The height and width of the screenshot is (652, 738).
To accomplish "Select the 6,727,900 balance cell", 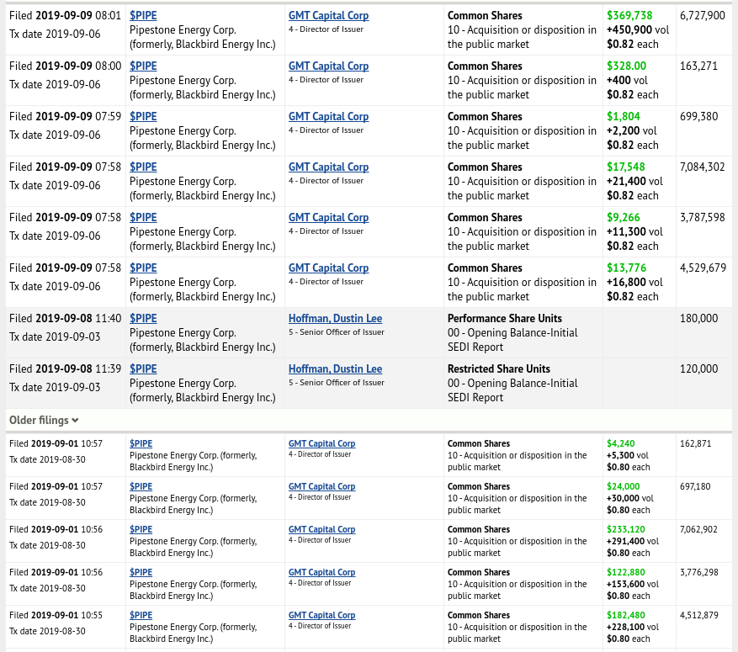I will tap(702, 15).
